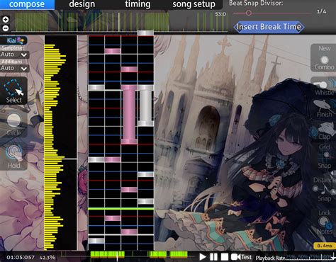Open the design tab
The height and width of the screenshot is (262, 336).
tap(82, 4)
